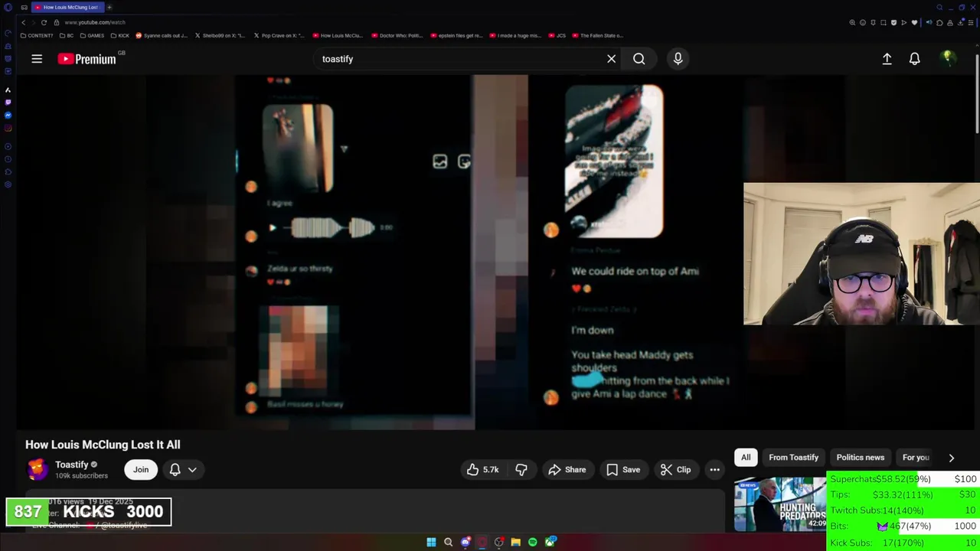Open the Windows Start menu
Image resolution: width=980 pixels, height=551 pixels.
tap(431, 542)
